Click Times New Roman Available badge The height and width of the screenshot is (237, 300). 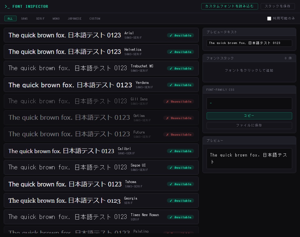[180, 217]
